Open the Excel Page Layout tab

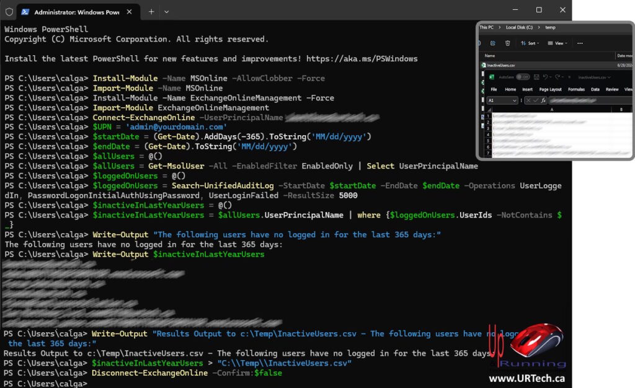click(550, 89)
